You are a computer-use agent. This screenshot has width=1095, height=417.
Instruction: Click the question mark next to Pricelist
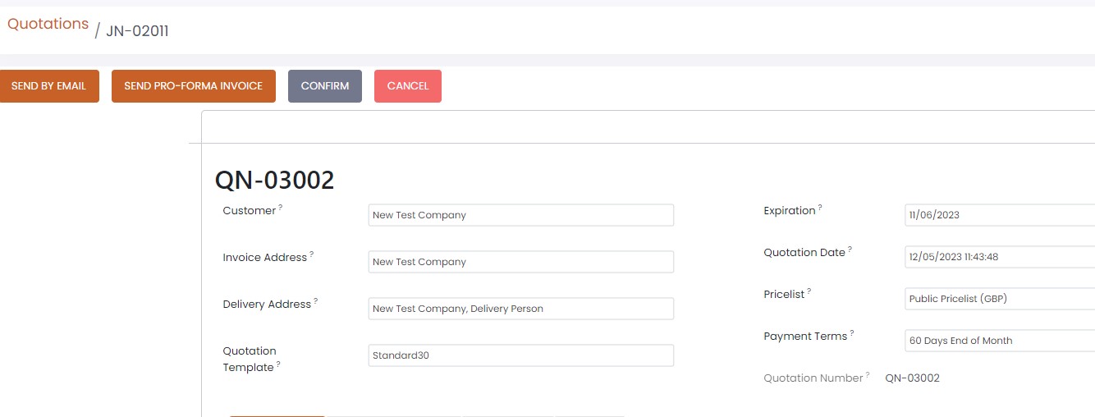pos(809,291)
